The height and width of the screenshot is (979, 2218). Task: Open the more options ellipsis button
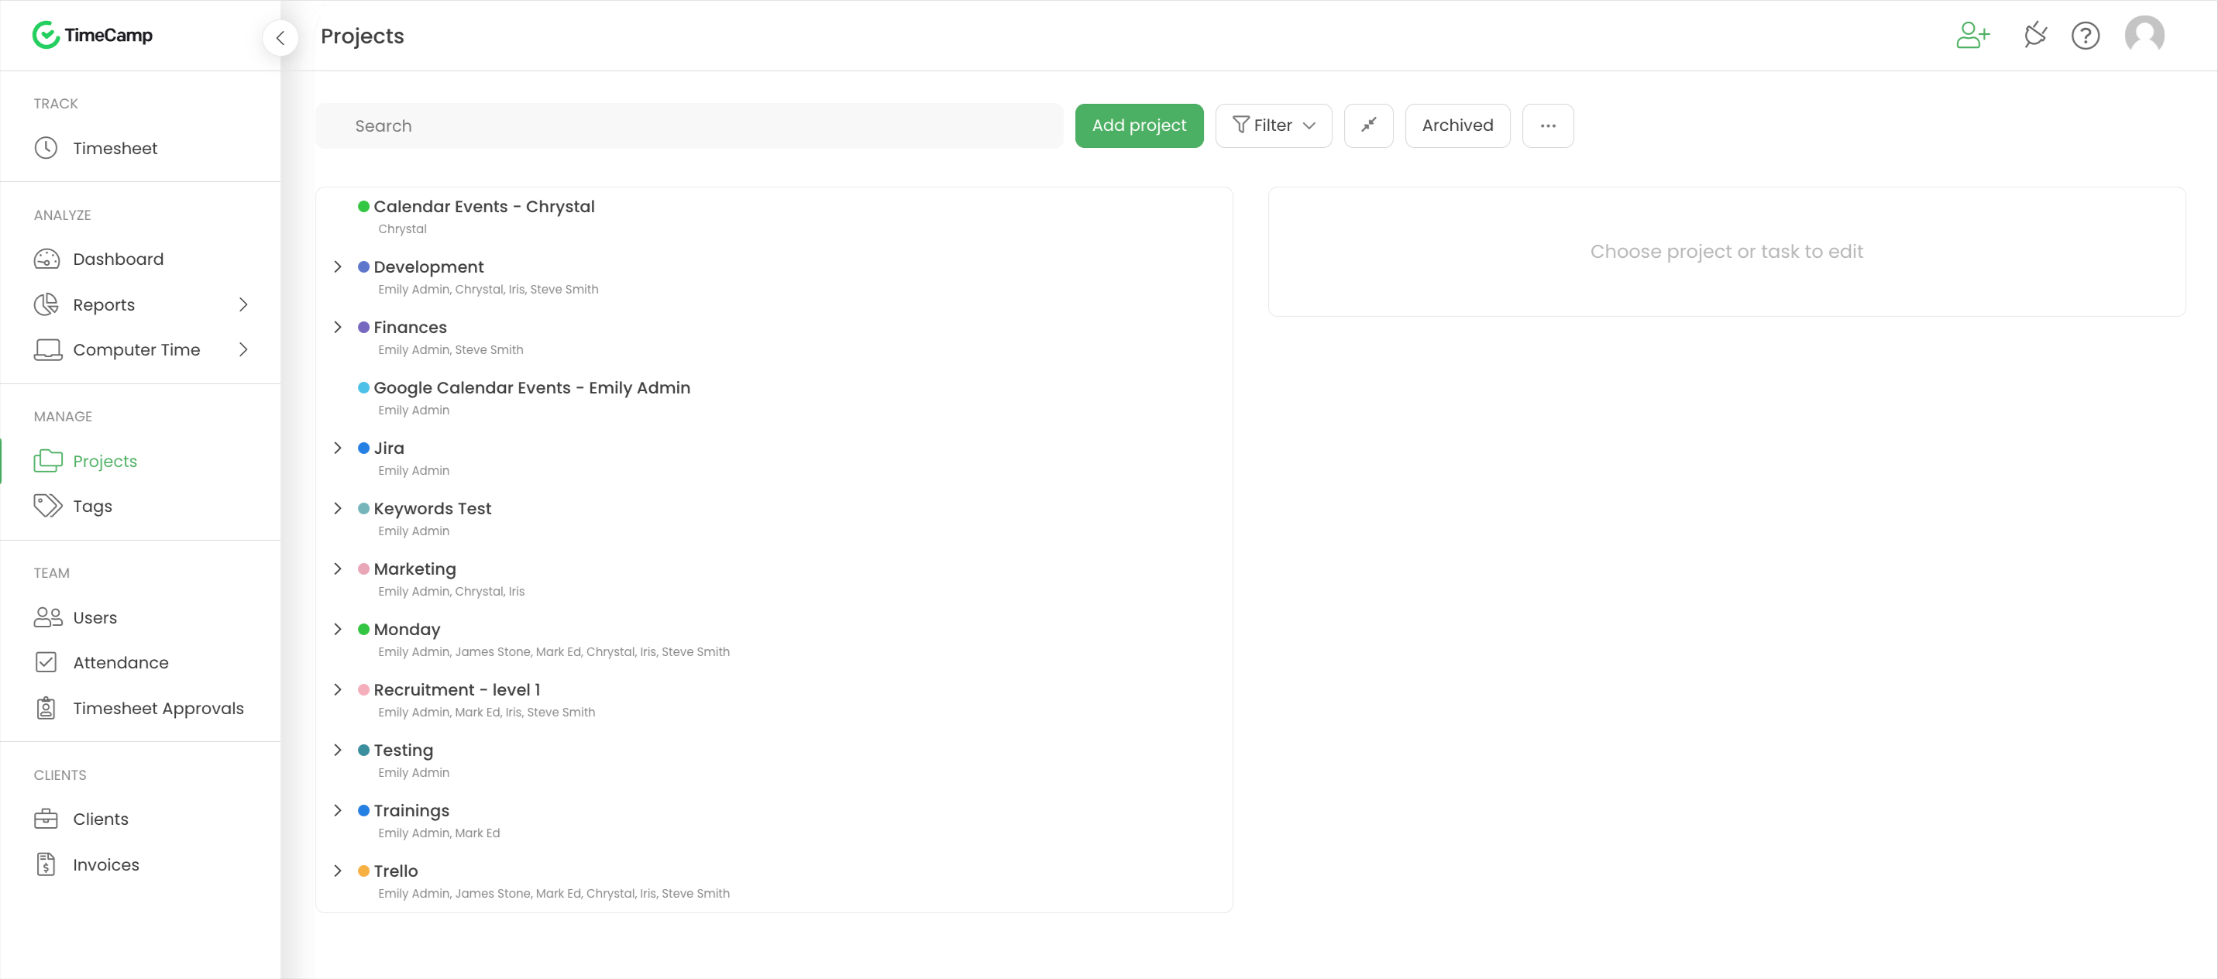pyautogui.click(x=1547, y=125)
